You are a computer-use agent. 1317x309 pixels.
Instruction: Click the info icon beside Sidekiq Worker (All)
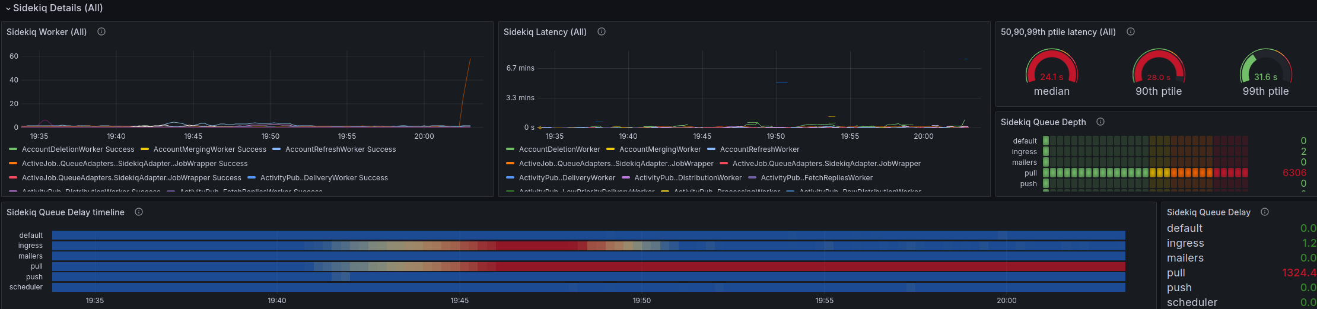tap(101, 31)
